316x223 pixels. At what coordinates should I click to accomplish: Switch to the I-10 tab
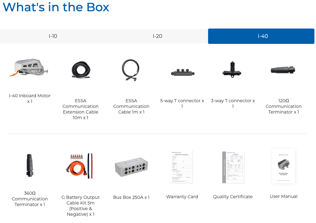(53, 36)
